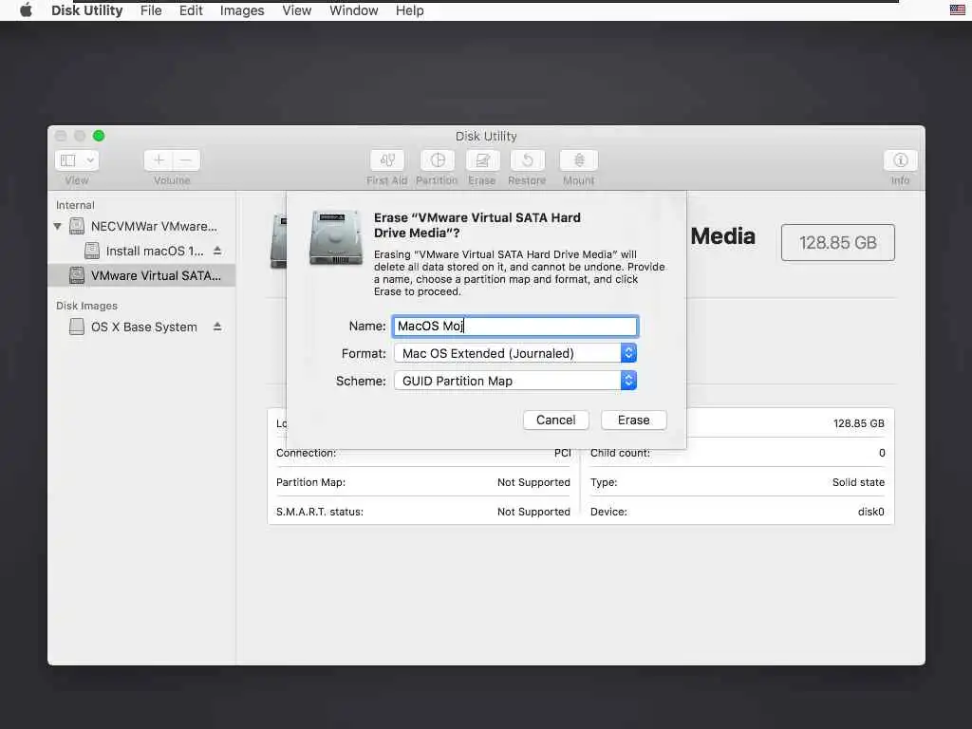Open the Disk Utility app menu
972x729 pixels.
[86, 10]
